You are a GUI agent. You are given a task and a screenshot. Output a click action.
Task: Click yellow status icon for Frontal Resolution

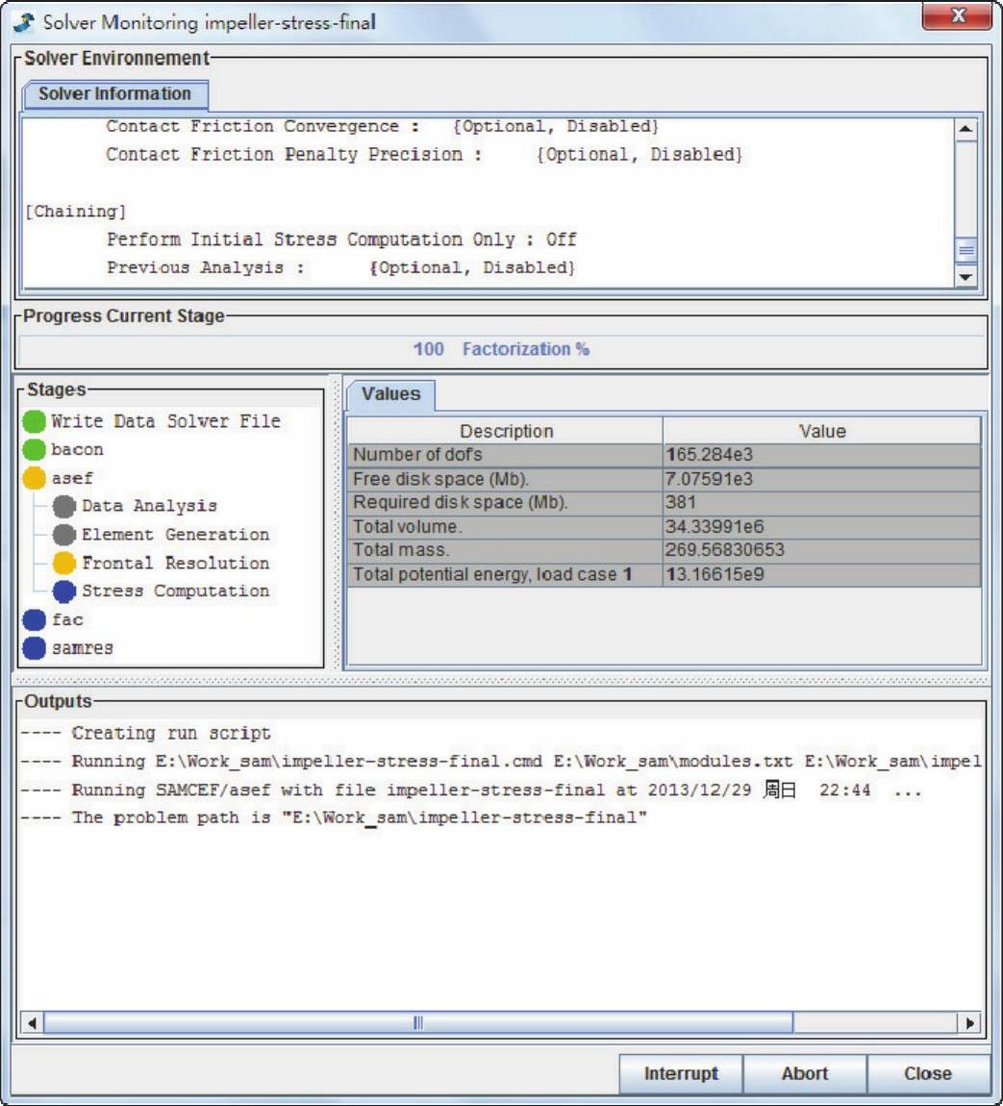64,563
